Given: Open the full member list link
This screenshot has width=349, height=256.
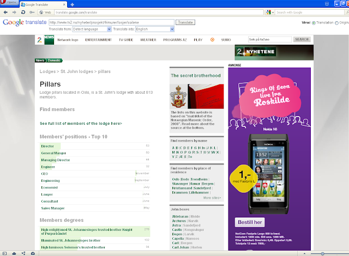Looking at the screenshot, I should 81,123.
